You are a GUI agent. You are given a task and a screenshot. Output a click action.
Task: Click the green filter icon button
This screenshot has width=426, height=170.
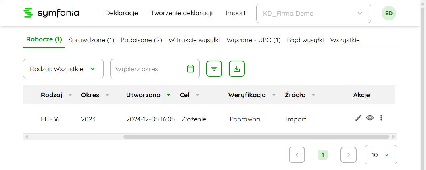coord(214,69)
